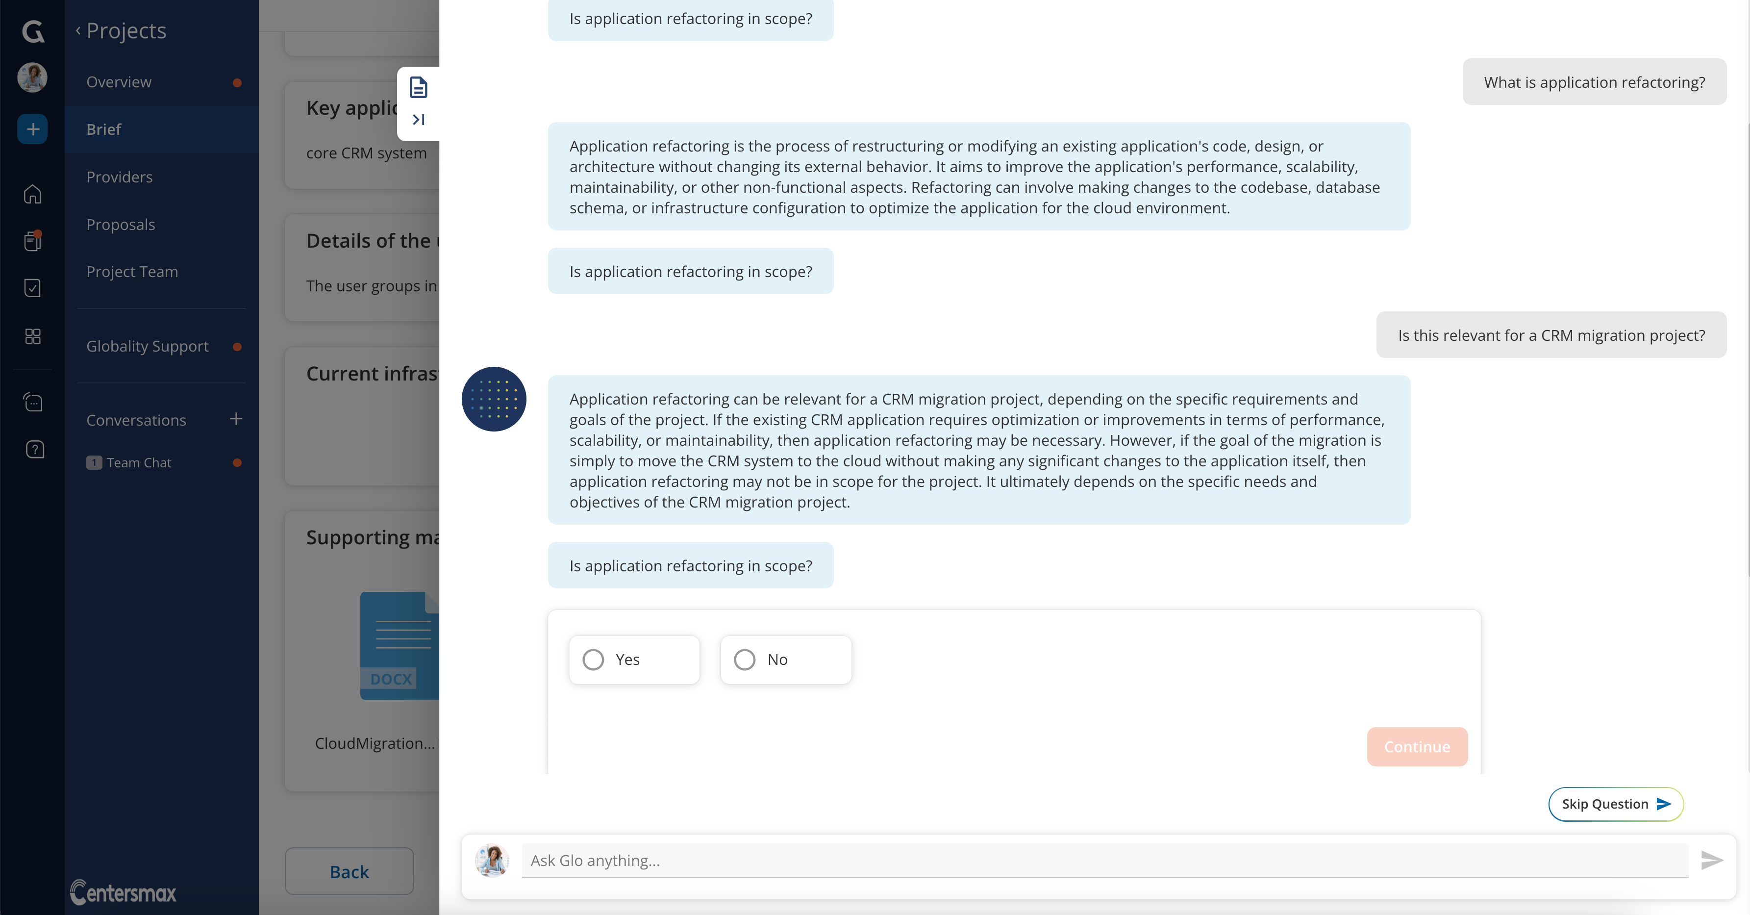This screenshot has width=1750, height=915.
Task: Open the clipboard icon with notification dot
Action: click(x=33, y=241)
